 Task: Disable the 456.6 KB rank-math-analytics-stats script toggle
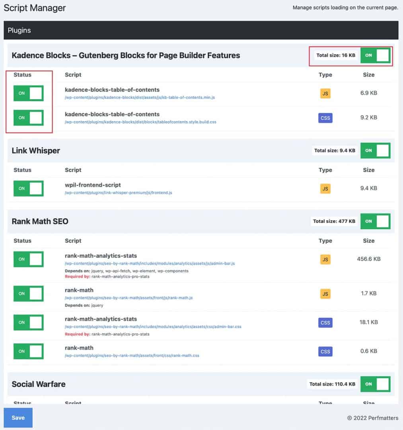click(x=29, y=259)
